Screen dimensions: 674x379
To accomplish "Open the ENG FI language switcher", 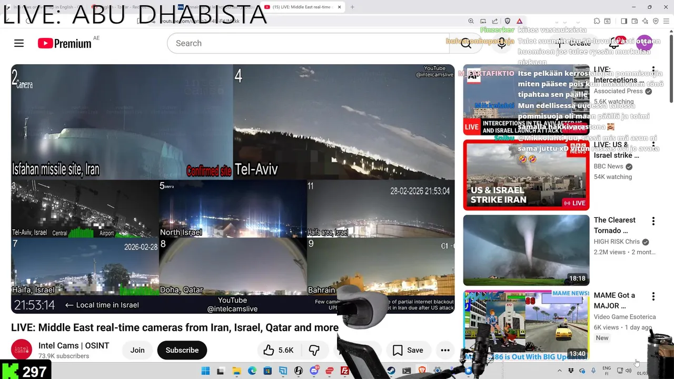I will coord(607,371).
